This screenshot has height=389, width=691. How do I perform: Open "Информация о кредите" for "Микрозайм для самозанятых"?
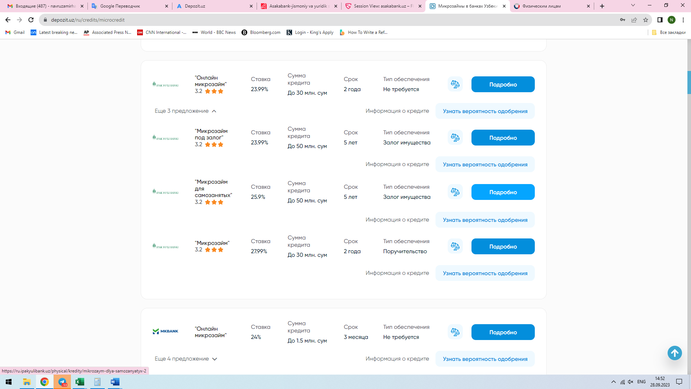coord(397,220)
